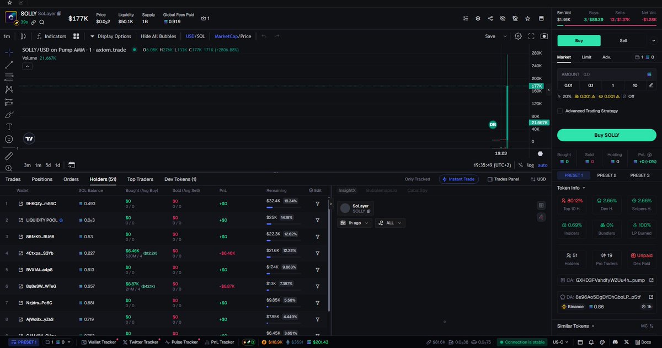Click the DB bubble marker on chart

[493, 125]
